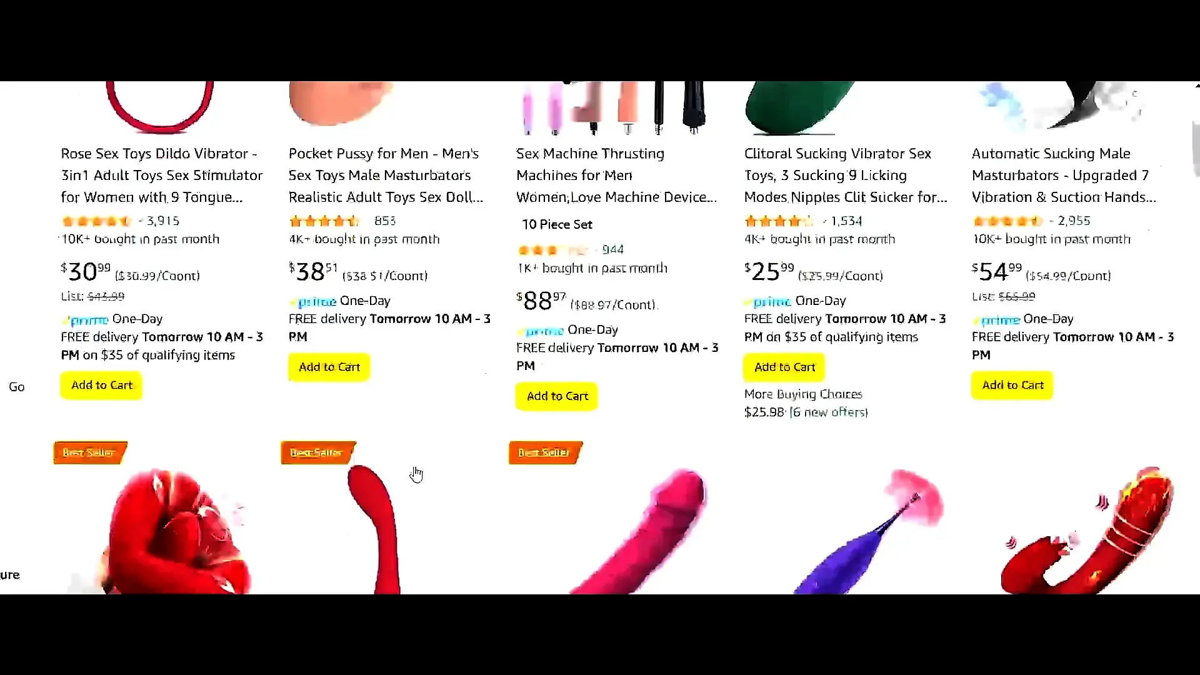This screenshot has height=675, width=1200.
Task: Add the $88.97 Sex Machine to cart
Action: 557,396
